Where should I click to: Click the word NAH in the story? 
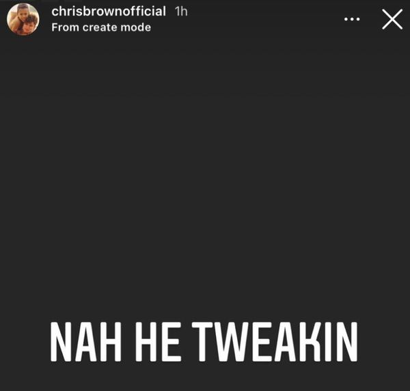(x=86, y=342)
